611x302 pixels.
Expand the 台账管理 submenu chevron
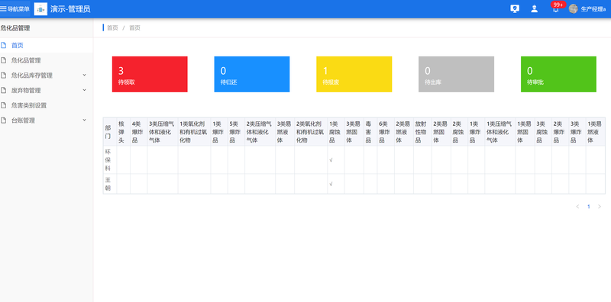coord(85,120)
